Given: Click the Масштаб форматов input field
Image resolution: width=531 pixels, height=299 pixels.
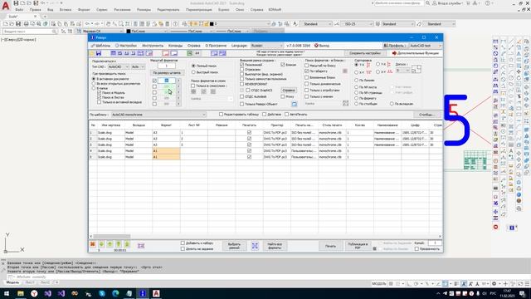Looking at the screenshot, I should (167, 66).
